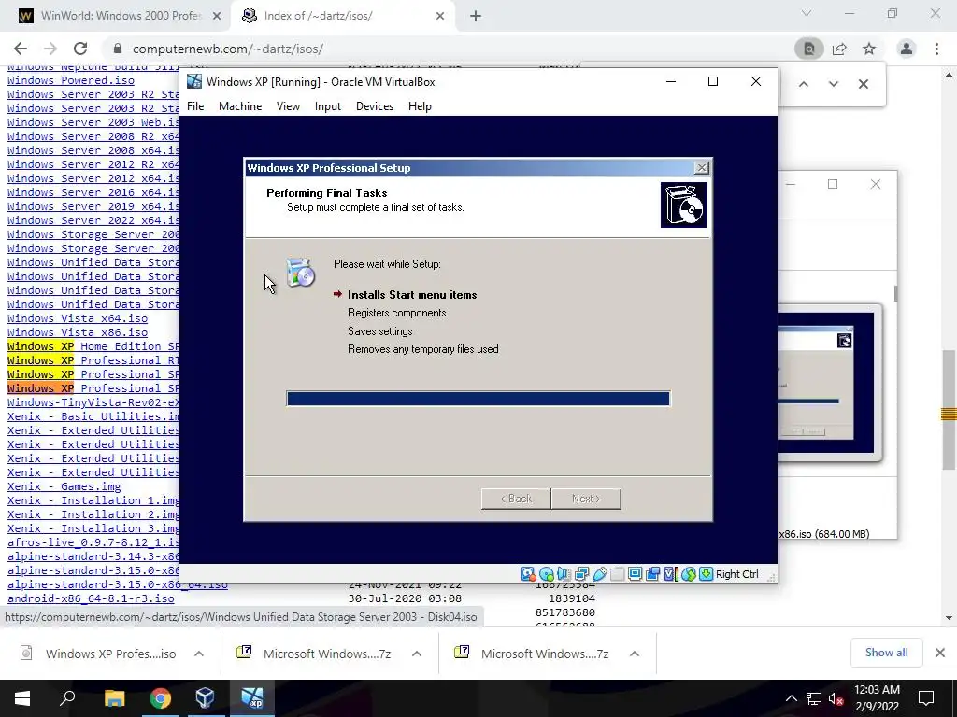Close the Windows XP Professional Setup dialog
Image resolution: width=957 pixels, height=717 pixels.
click(x=702, y=168)
